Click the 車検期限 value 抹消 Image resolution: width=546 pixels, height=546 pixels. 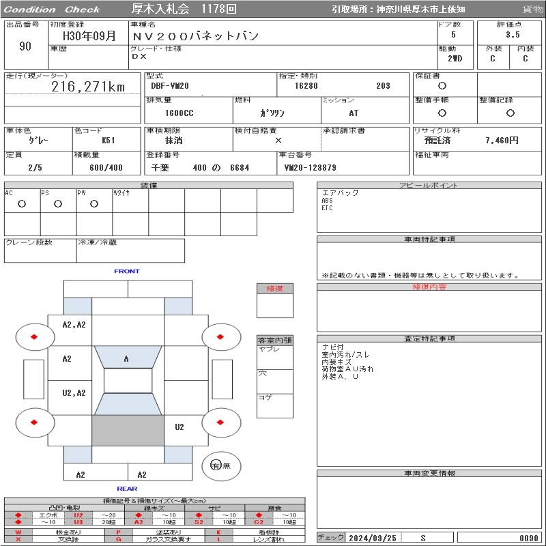click(174, 141)
